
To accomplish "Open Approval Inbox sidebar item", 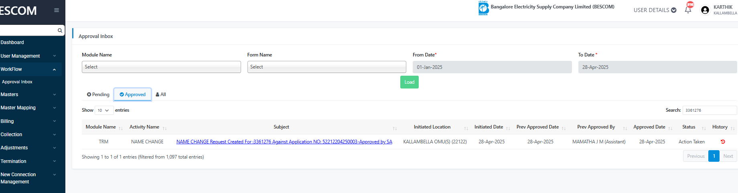I will tap(17, 82).
